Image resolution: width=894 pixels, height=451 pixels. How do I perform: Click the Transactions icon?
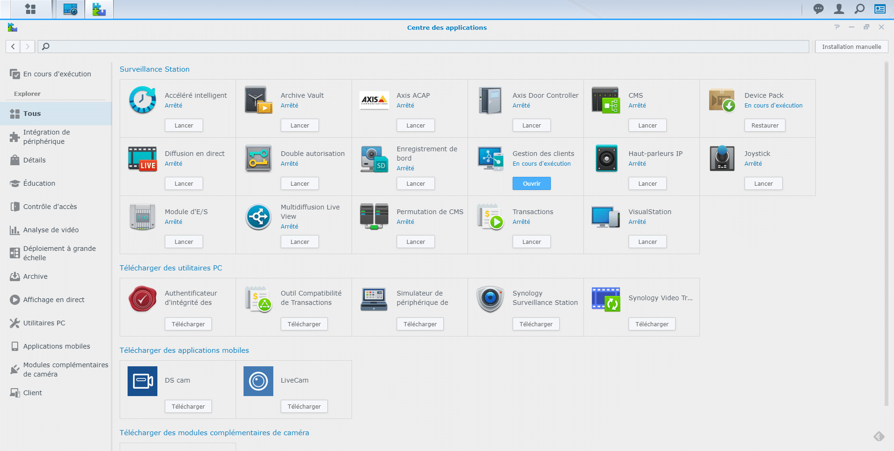[490, 216]
